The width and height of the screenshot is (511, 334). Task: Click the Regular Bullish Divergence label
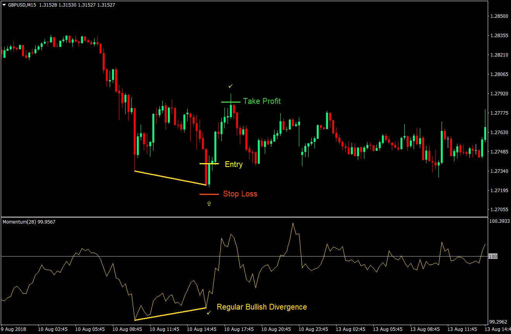(262, 307)
